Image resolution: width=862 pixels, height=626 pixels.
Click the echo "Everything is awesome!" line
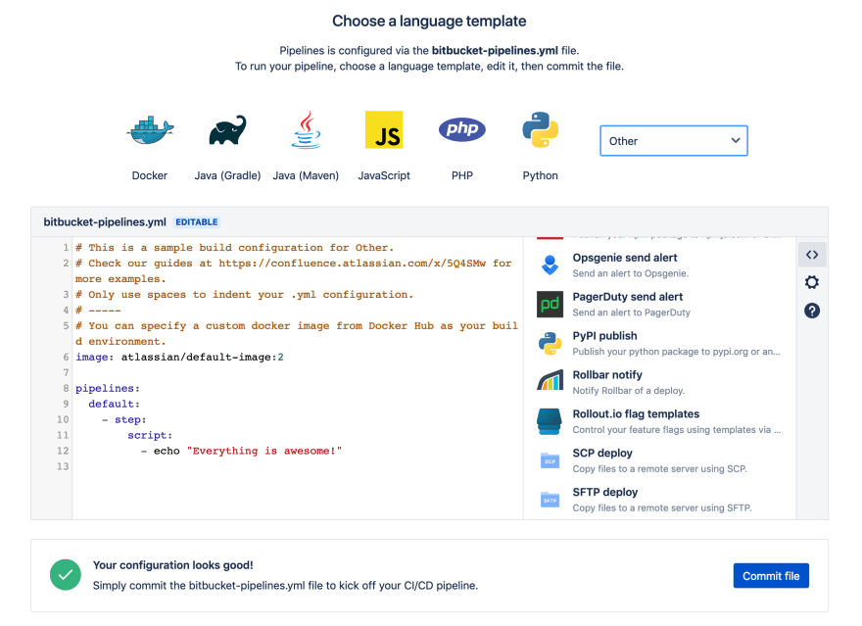pyautogui.click(x=241, y=451)
